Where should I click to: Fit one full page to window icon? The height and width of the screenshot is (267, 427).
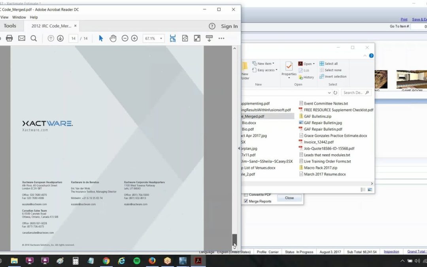point(185,38)
